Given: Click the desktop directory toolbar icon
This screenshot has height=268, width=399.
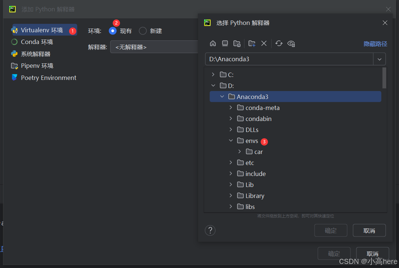Looking at the screenshot, I should click(x=225, y=44).
